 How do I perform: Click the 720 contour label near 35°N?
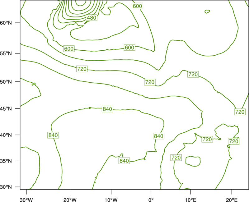176,158
